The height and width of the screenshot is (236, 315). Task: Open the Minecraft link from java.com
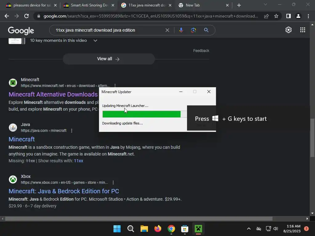tap(22, 139)
